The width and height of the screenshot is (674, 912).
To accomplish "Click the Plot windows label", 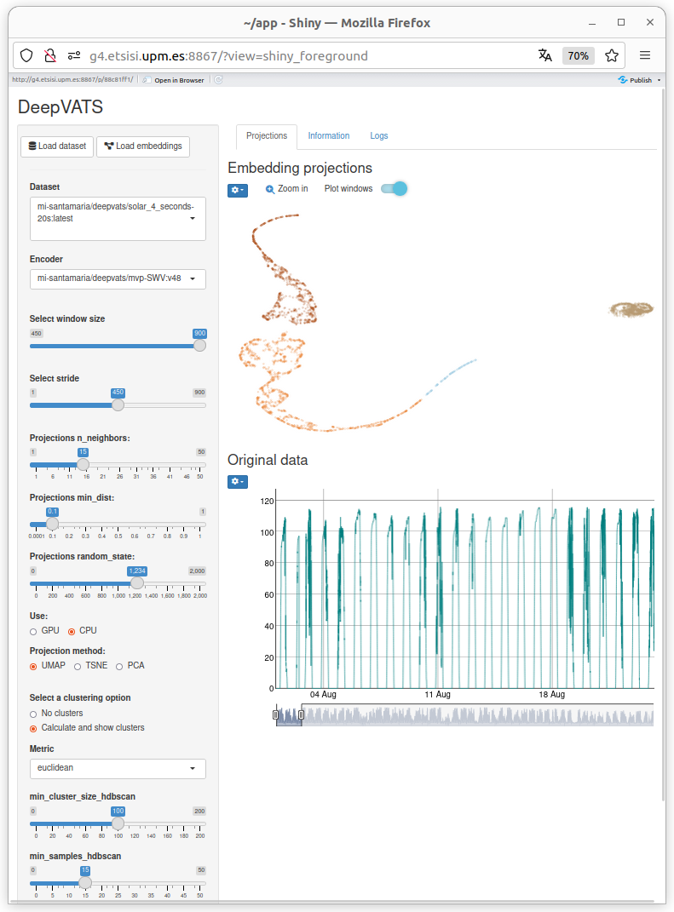I will [x=348, y=189].
